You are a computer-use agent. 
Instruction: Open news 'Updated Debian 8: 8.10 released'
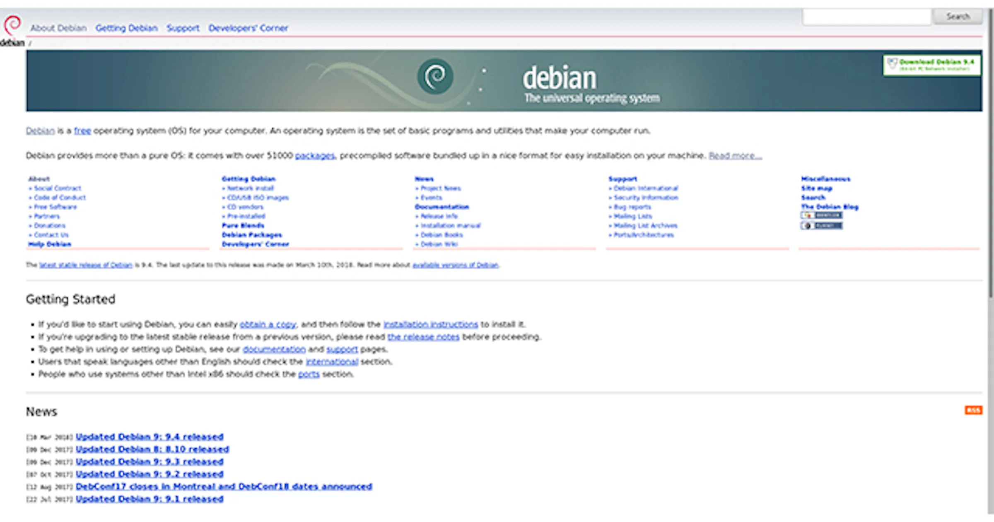point(152,449)
